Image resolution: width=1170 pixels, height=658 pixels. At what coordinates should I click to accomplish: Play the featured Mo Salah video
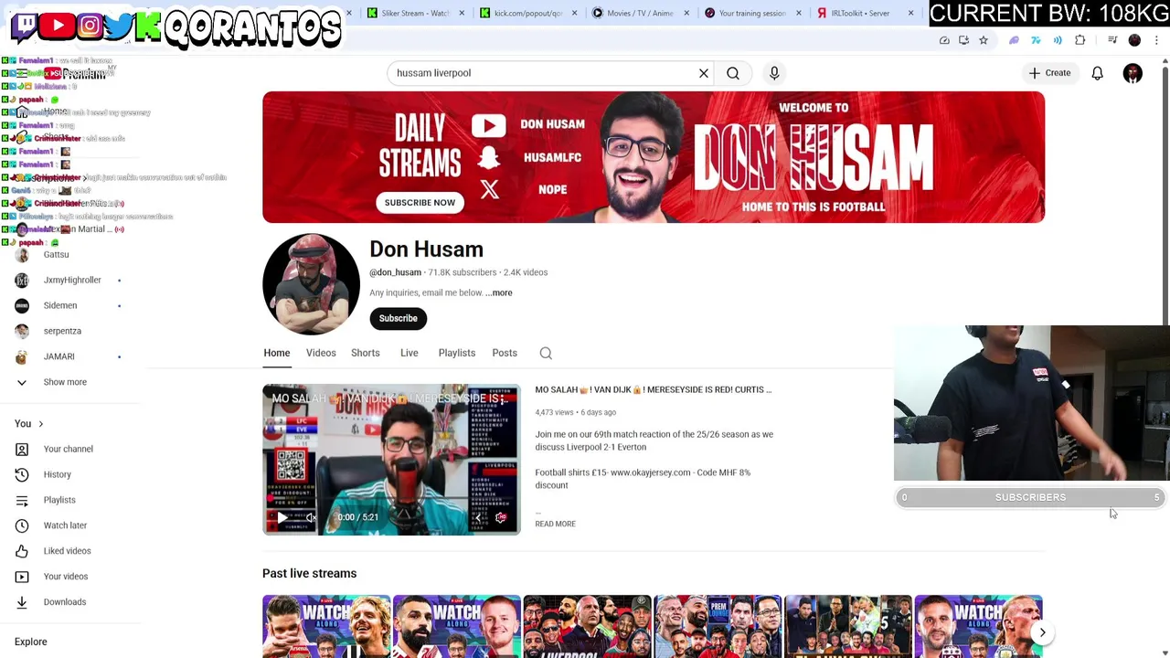tap(282, 517)
